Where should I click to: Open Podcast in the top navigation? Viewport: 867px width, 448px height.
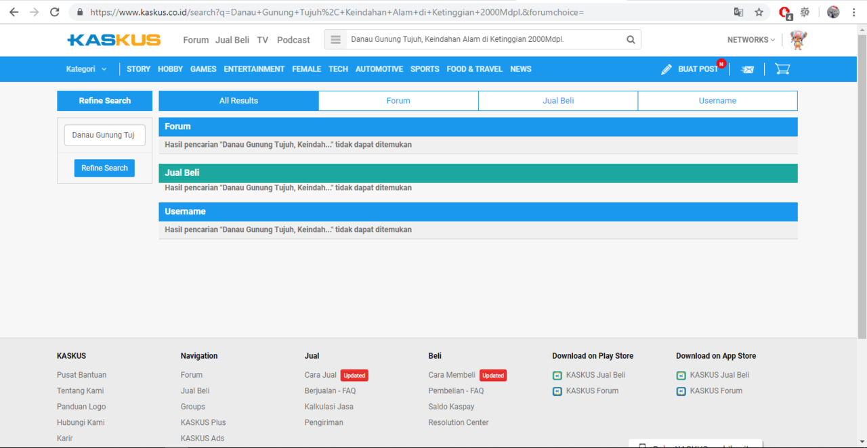pyautogui.click(x=293, y=40)
